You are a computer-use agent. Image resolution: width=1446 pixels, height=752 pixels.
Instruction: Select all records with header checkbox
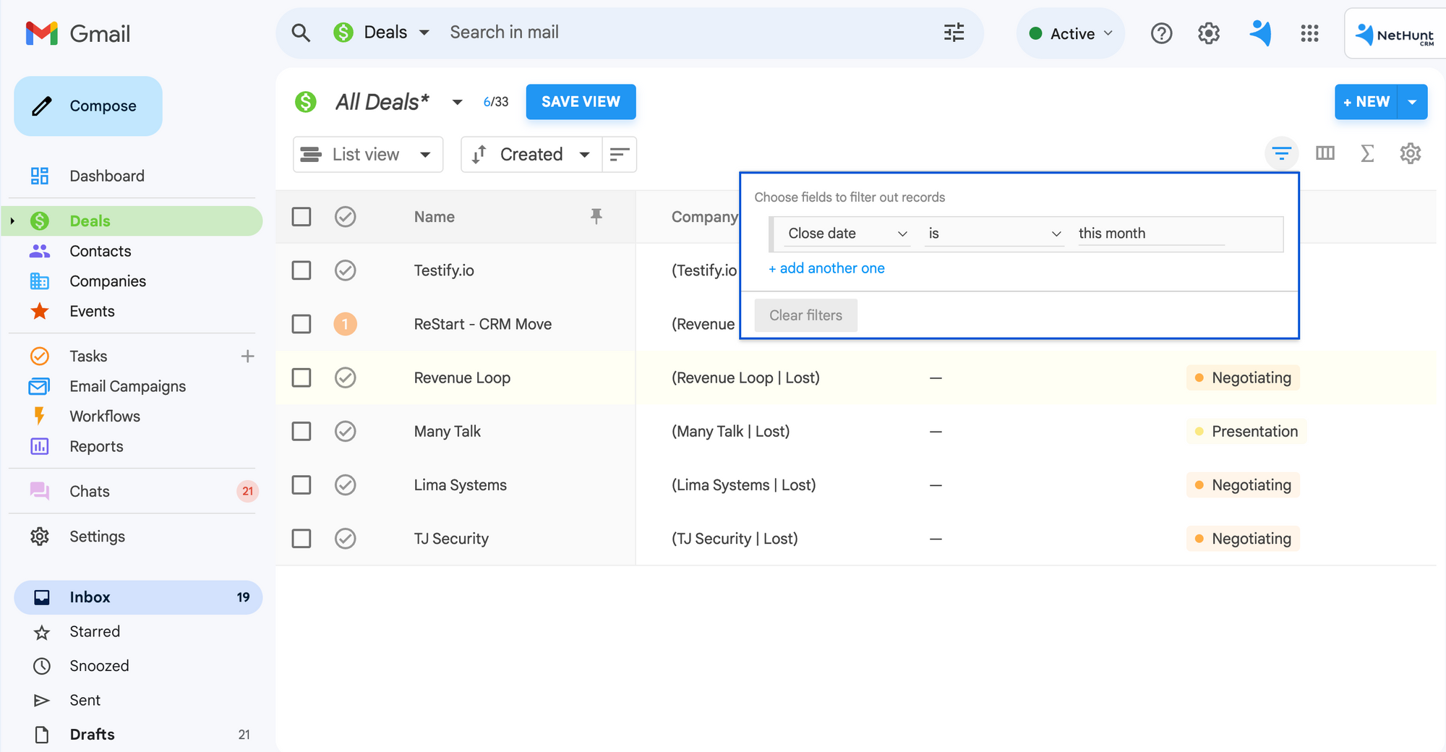click(x=301, y=217)
